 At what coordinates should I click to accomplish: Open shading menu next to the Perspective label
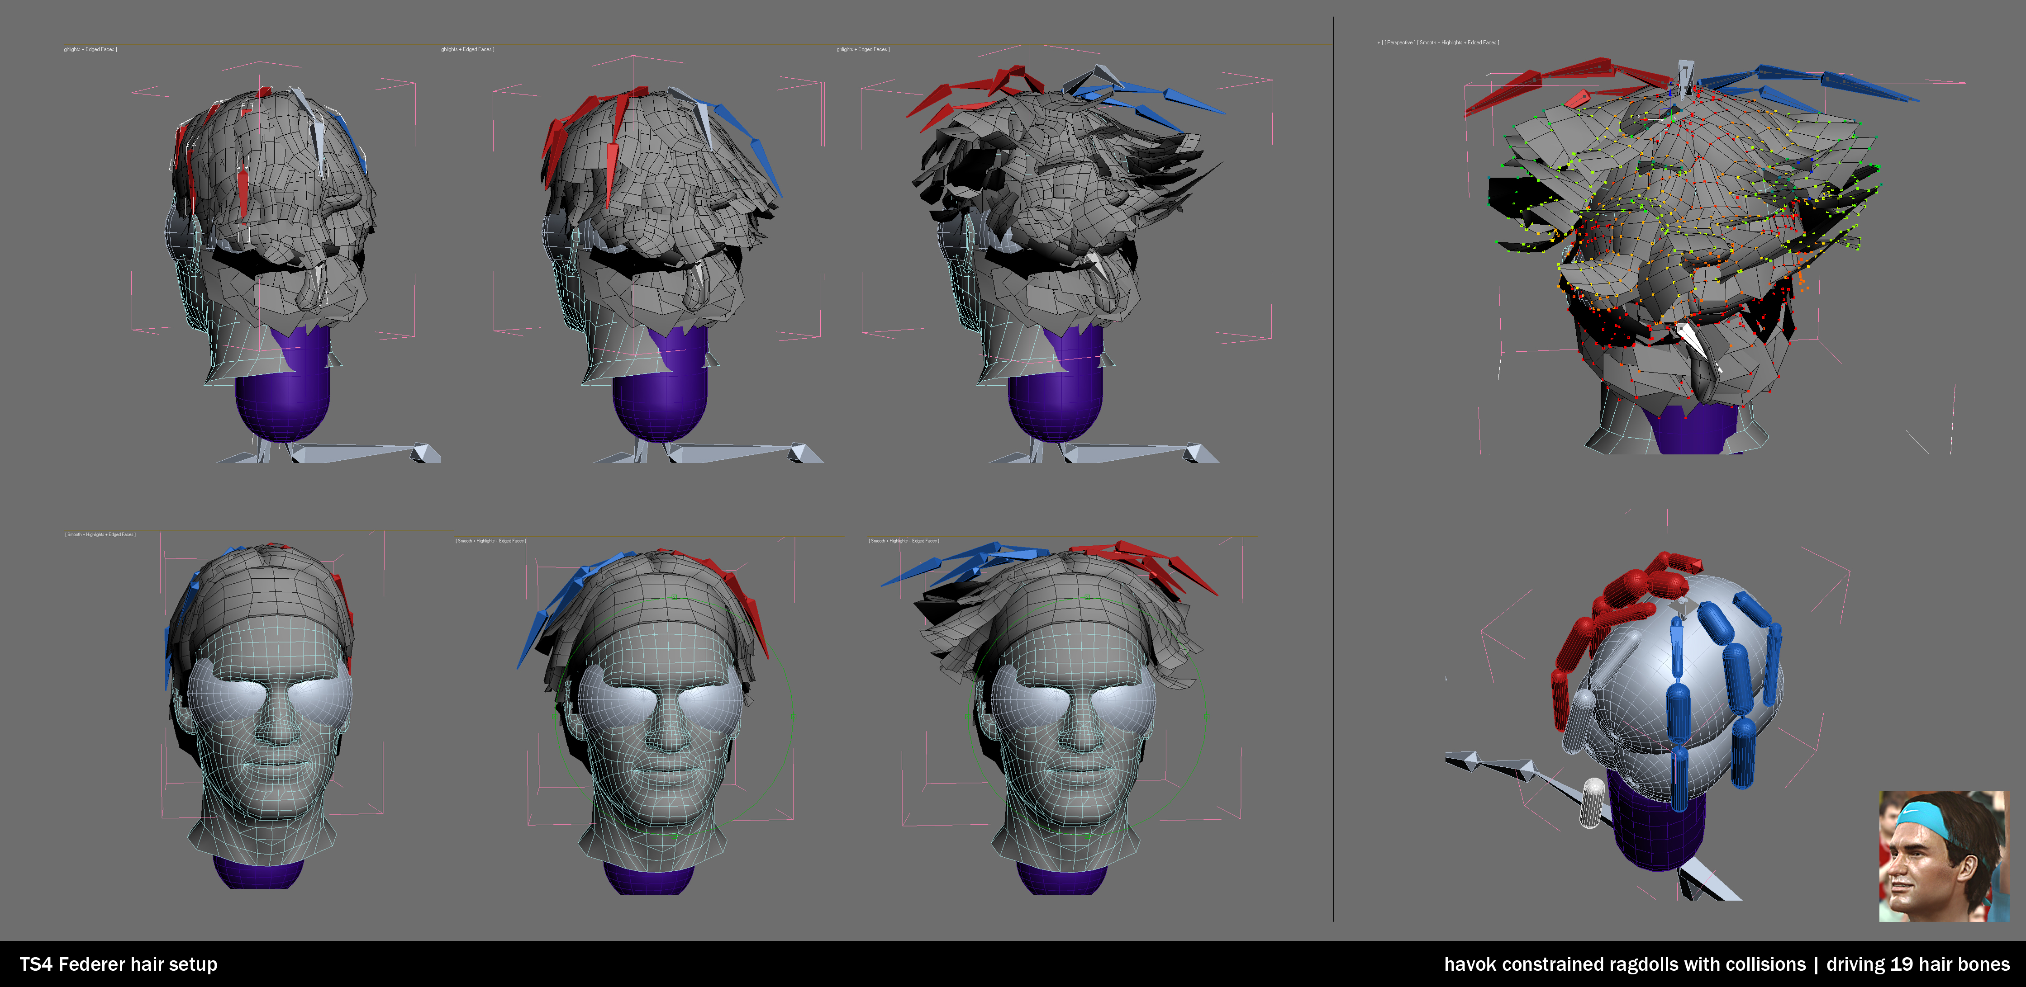1458,43
